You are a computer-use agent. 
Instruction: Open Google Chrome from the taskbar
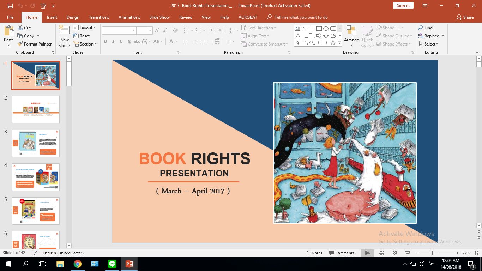click(x=78, y=264)
